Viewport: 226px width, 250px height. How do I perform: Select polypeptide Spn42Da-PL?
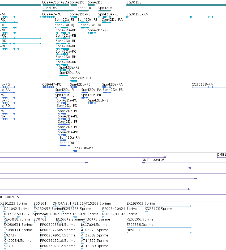[x=62, y=114]
